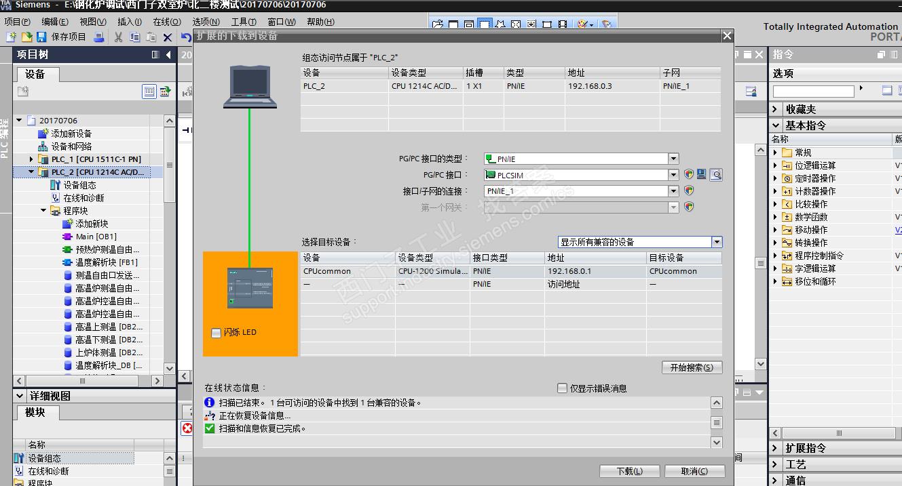The height and width of the screenshot is (486, 902).
Task: Click the laptop computer image in the dialog
Action: click(x=250, y=86)
